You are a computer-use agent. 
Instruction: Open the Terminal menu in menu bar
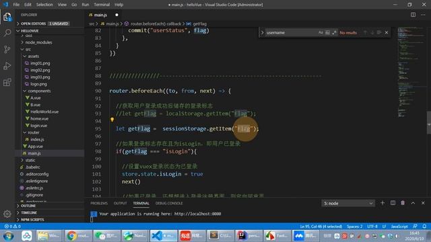click(x=102, y=5)
